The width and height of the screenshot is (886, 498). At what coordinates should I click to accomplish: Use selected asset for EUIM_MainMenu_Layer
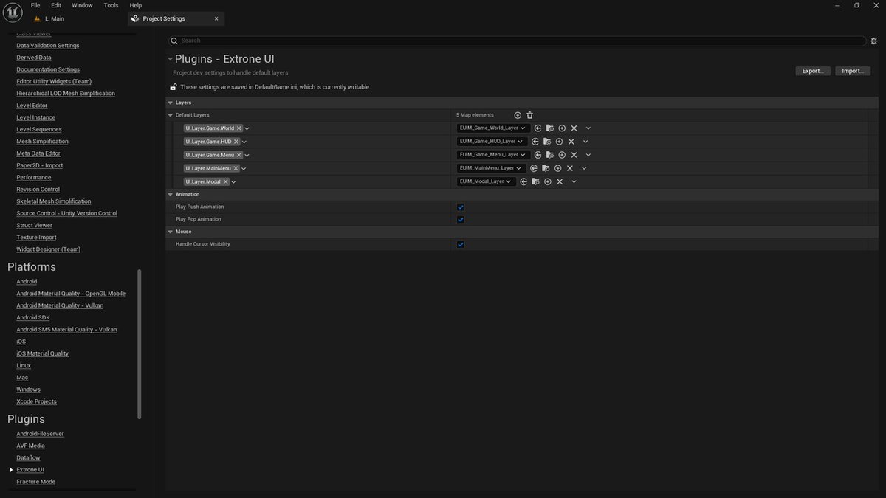(534, 168)
